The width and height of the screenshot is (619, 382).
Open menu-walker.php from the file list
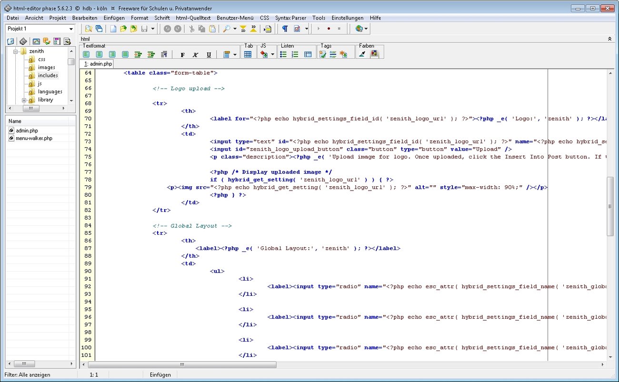[34, 138]
